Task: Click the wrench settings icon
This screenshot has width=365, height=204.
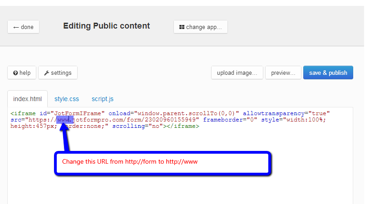Action: coord(46,73)
